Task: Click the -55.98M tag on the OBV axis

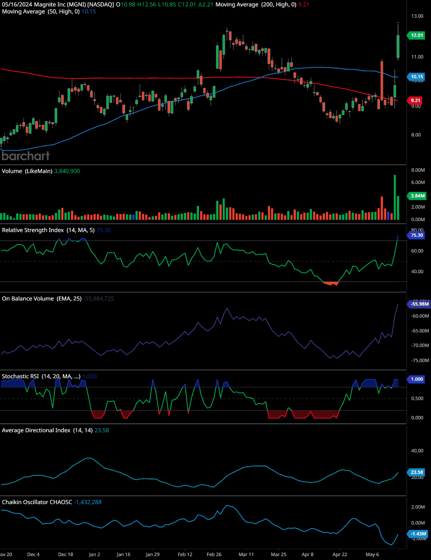Action: (420, 304)
